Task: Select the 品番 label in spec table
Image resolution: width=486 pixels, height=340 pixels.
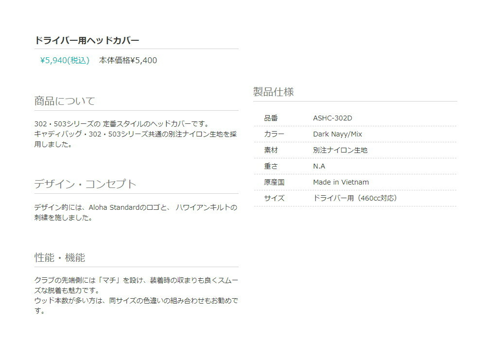Action: 271,118
